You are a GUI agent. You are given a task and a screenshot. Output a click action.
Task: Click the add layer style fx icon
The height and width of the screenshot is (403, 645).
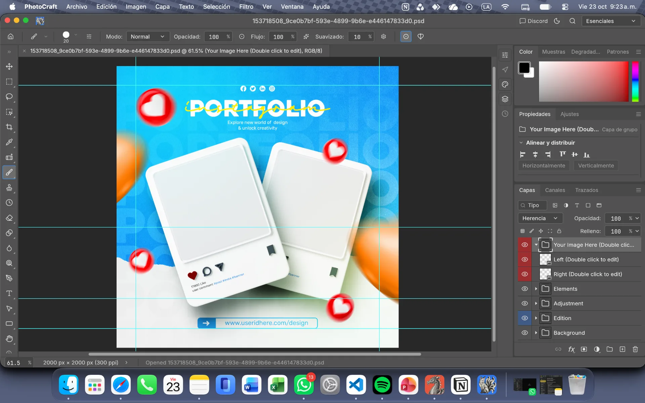point(571,349)
